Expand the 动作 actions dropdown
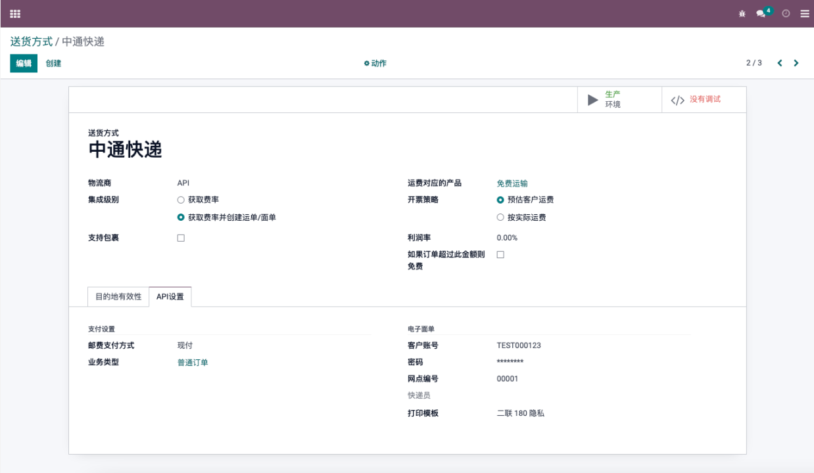 375,64
